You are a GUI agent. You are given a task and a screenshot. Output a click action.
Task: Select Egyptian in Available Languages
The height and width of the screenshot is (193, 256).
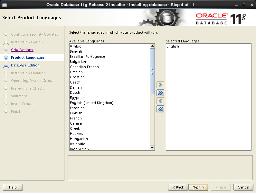109,98
